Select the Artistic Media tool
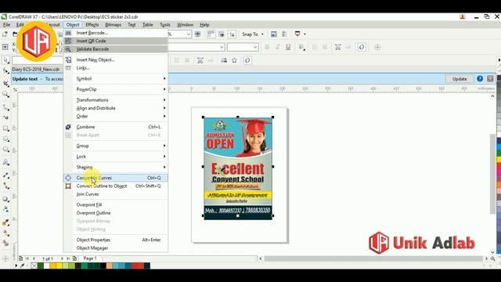 tap(5, 117)
